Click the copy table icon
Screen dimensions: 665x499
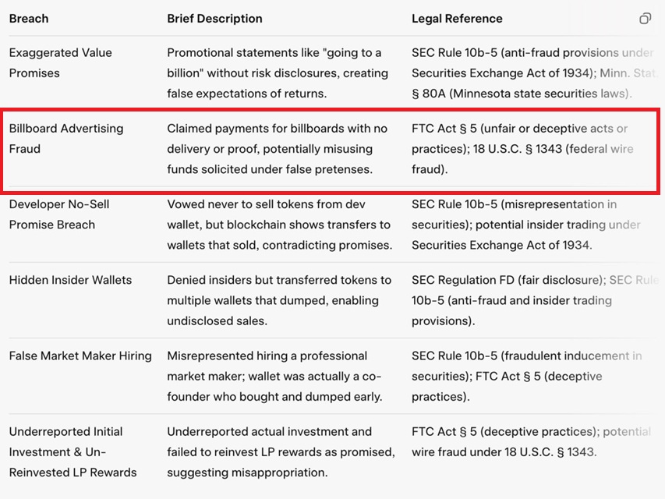coord(645,19)
